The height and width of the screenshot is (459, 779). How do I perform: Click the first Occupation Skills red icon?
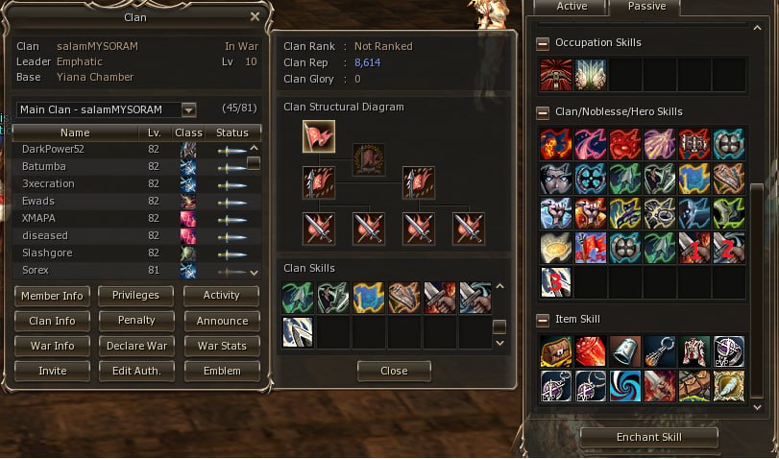(556, 75)
